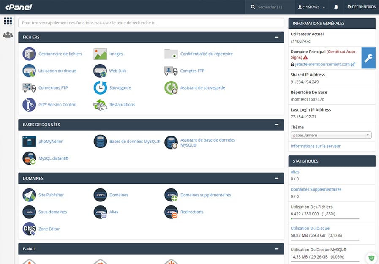Click the Utilisation Du Disque progress bar
The height and width of the screenshot is (264, 379).
(x=325, y=240)
